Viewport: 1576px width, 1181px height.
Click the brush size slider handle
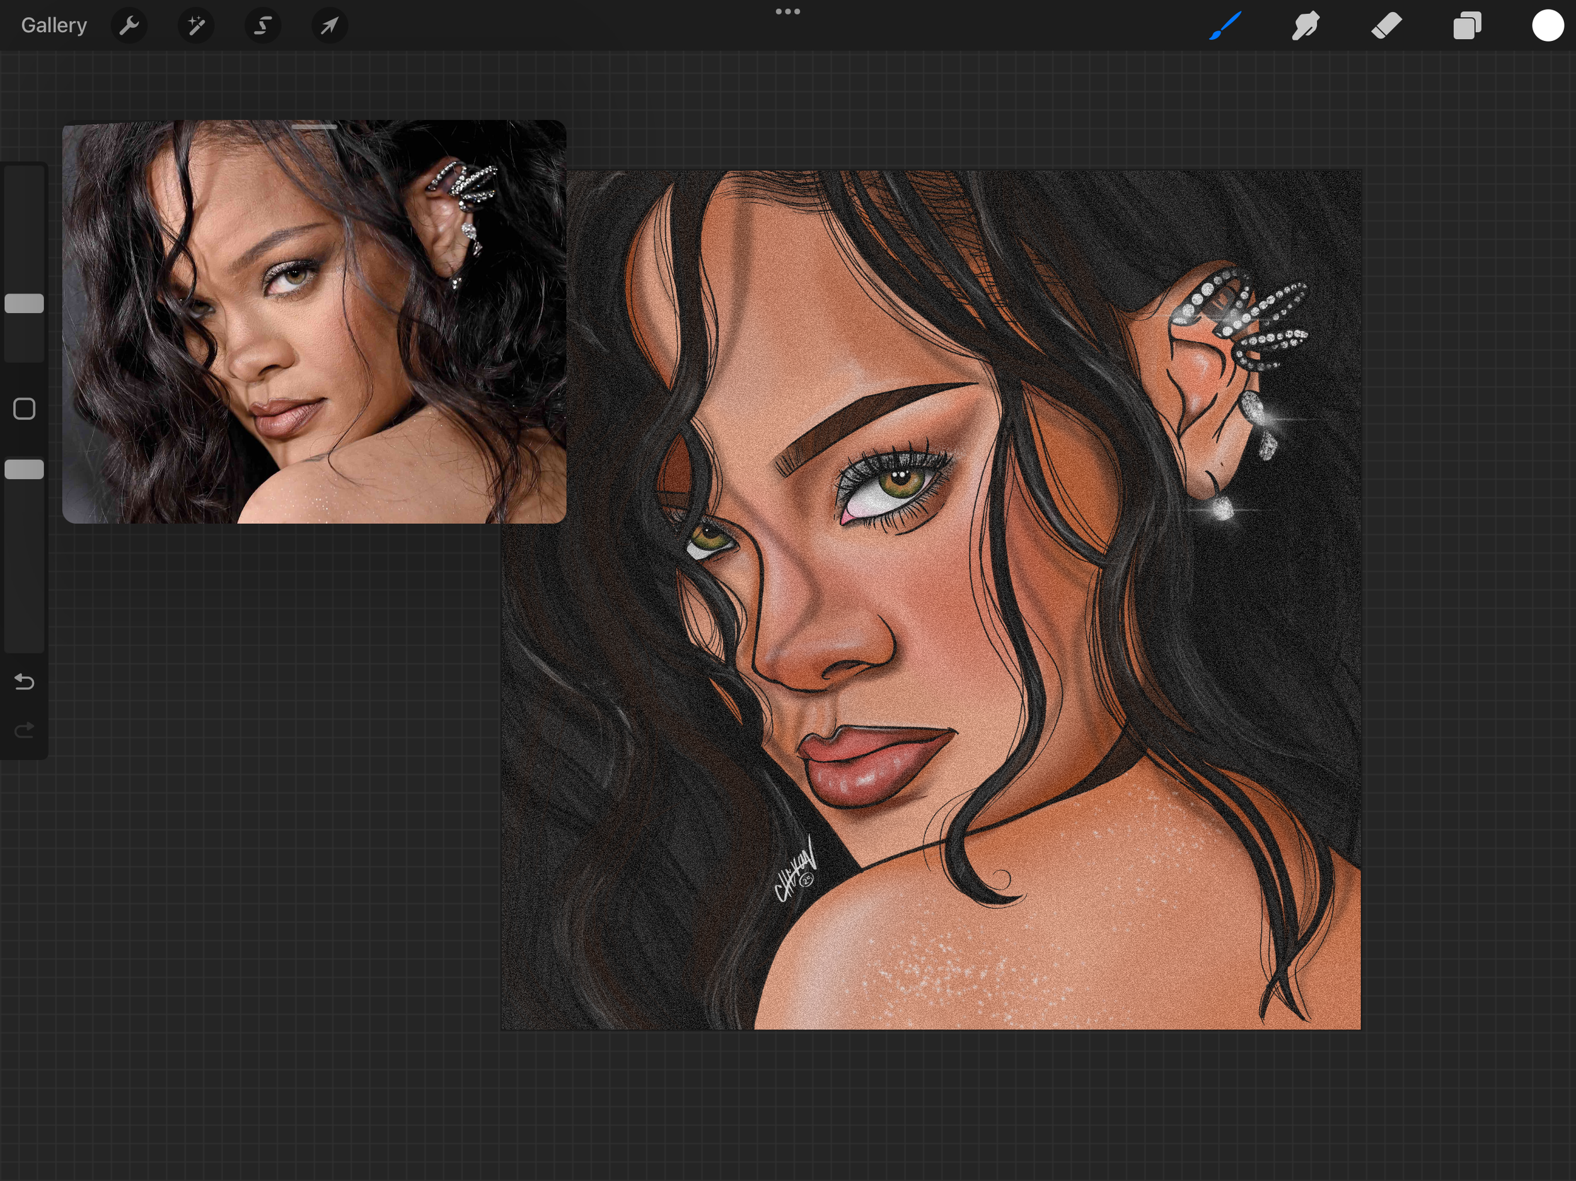coord(24,303)
